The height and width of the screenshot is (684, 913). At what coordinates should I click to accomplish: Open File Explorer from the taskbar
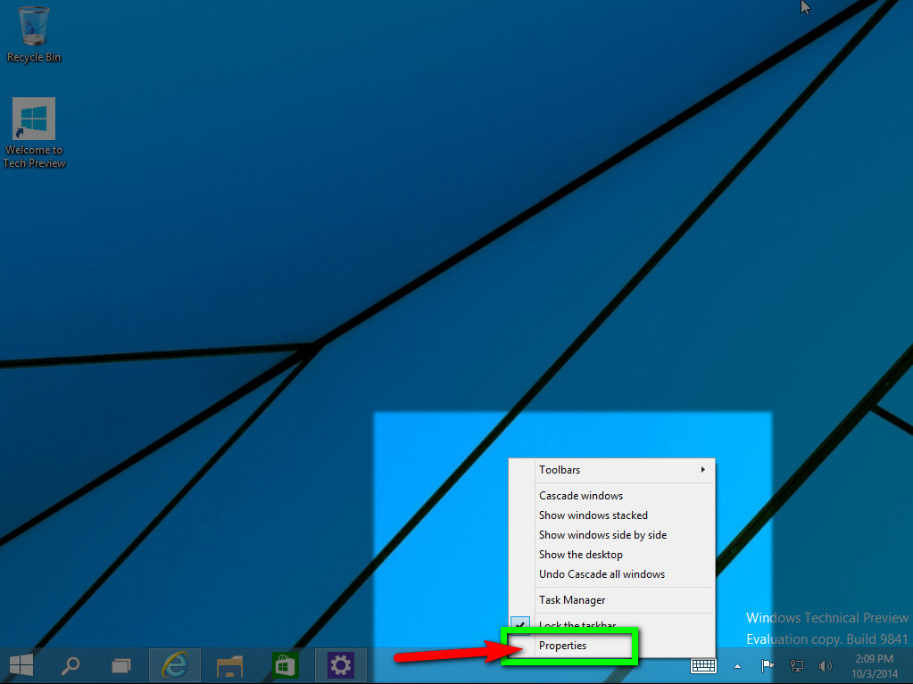point(229,665)
